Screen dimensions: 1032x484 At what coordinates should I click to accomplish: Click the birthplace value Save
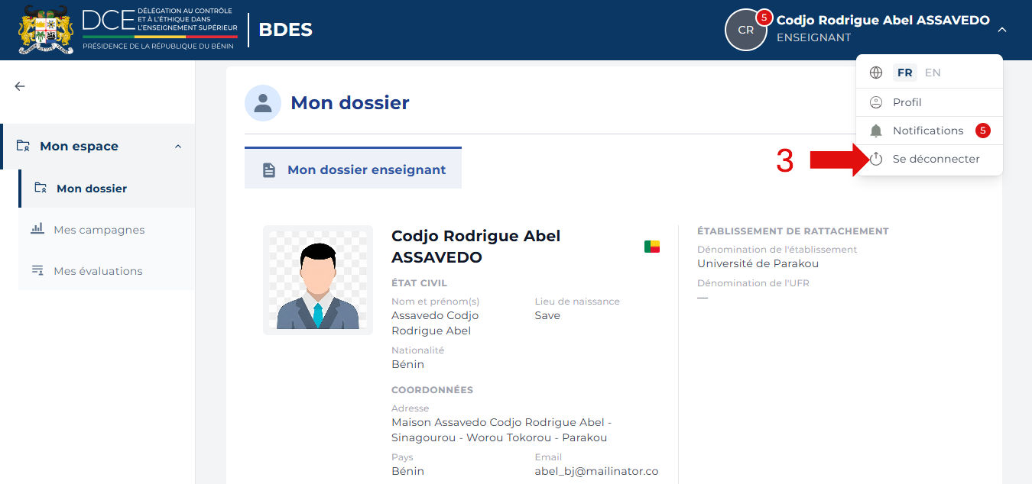547,315
